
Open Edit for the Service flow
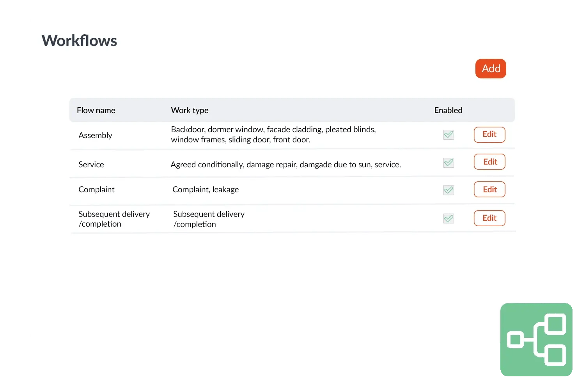coord(489,162)
